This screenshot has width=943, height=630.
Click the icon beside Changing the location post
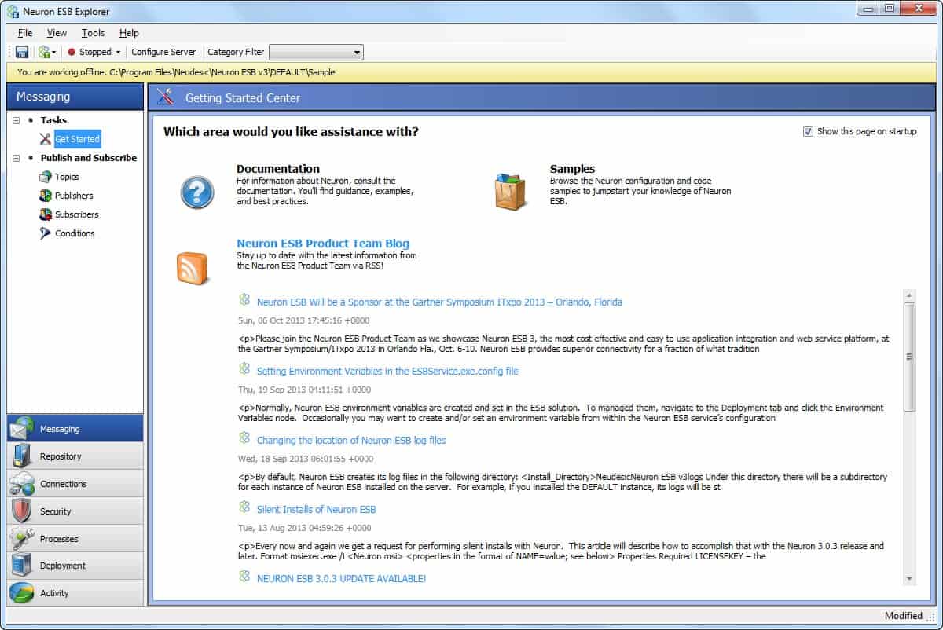point(244,438)
